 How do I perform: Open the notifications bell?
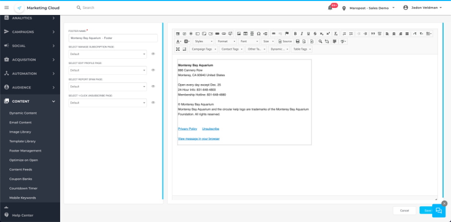[x=330, y=8]
